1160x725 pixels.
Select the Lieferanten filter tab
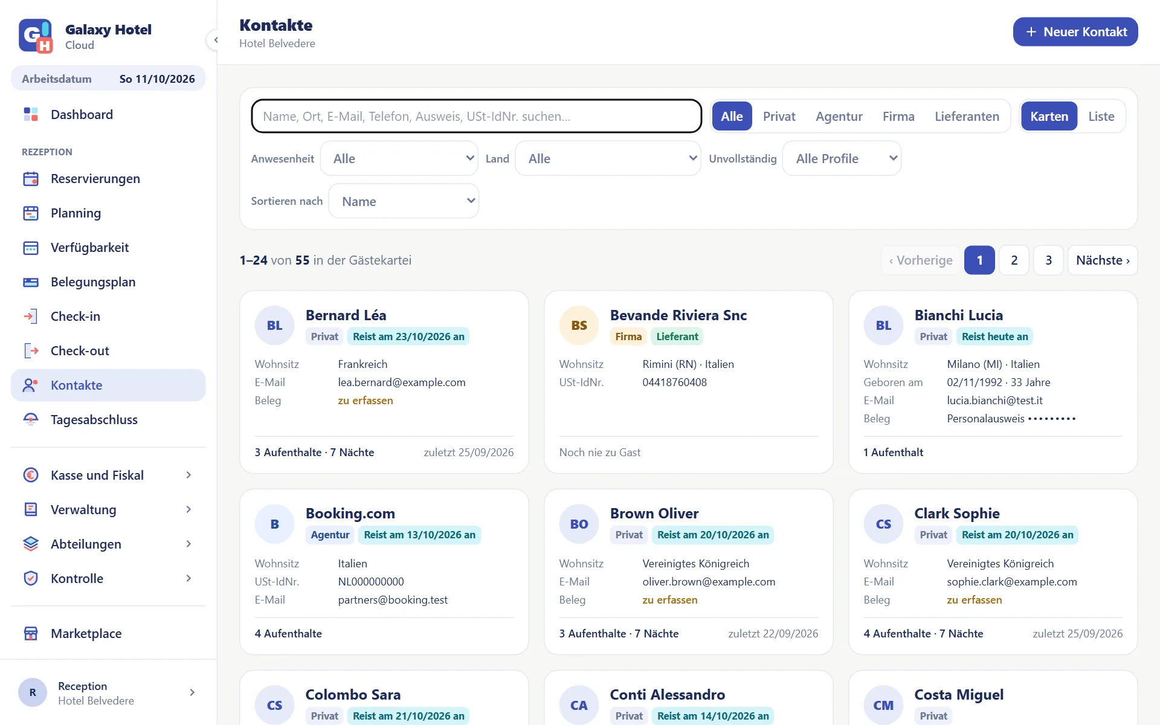point(967,116)
